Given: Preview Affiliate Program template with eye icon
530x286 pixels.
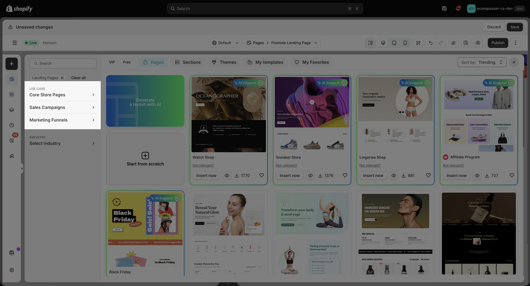Looking at the screenshot, I should pyautogui.click(x=477, y=175).
